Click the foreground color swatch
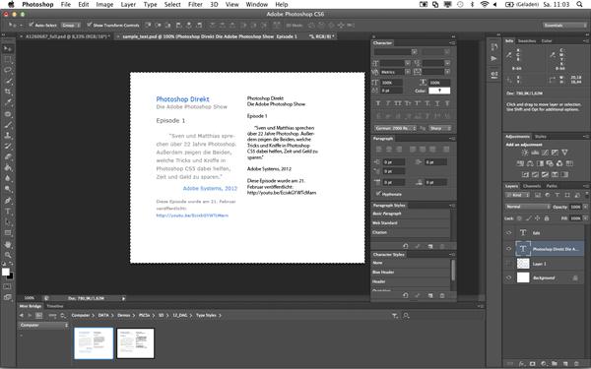The height and width of the screenshot is (369, 591). pos(5,272)
